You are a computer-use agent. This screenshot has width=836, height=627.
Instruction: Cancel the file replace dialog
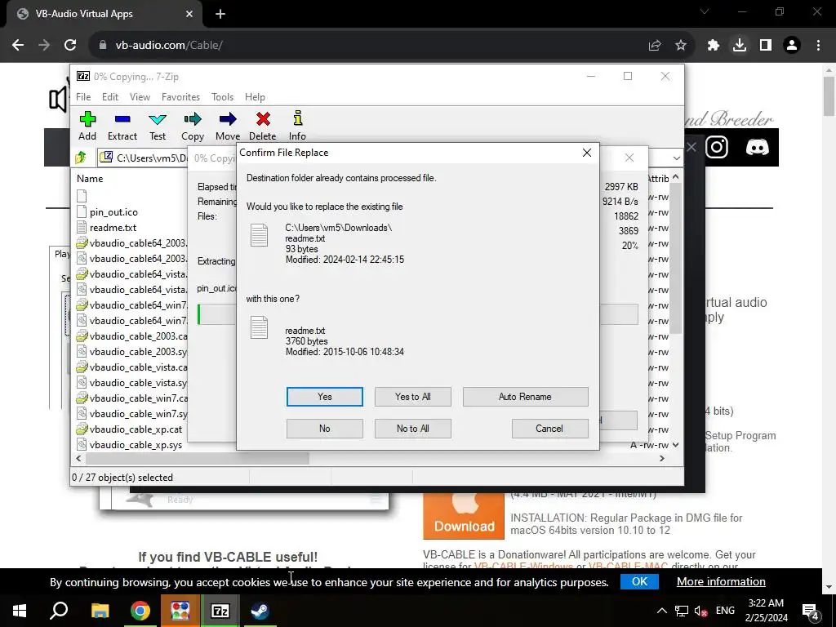pos(549,428)
